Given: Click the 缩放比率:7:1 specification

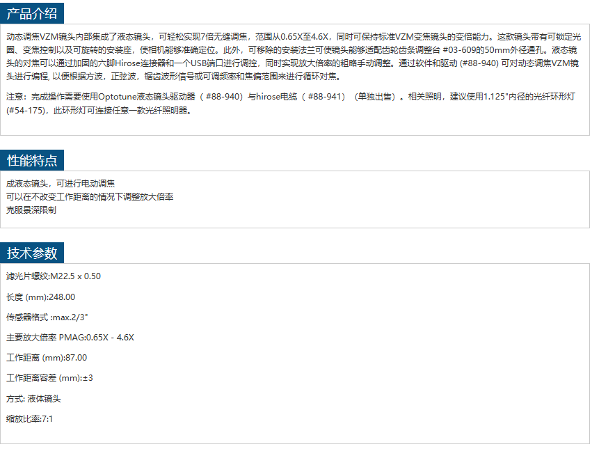Looking at the screenshot, I should [29, 419].
